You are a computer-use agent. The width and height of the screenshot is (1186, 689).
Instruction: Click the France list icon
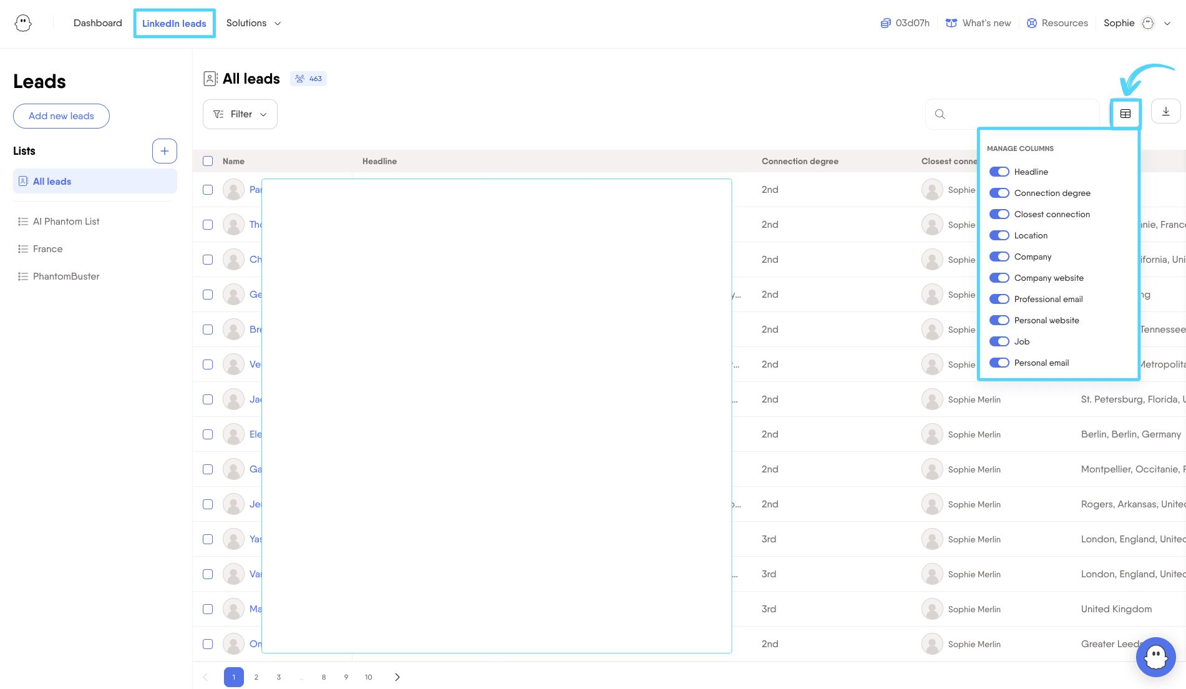(23, 249)
